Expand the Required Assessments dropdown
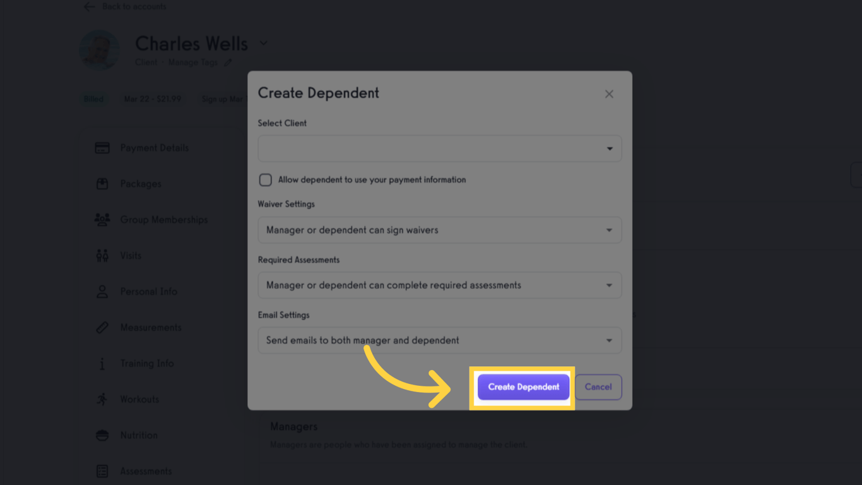Screen dimensions: 862x485 pyautogui.click(x=439, y=285)
